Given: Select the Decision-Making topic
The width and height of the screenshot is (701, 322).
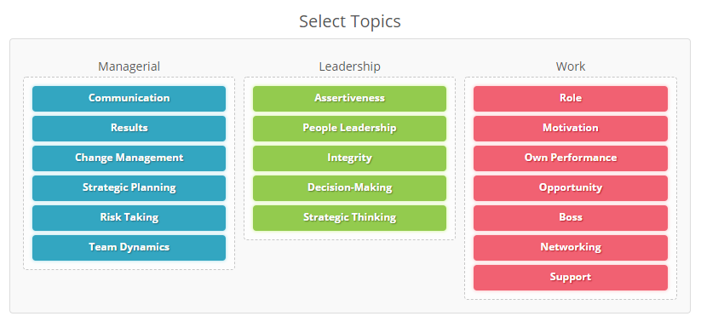Looking at the screenshot, I should 349,187.
